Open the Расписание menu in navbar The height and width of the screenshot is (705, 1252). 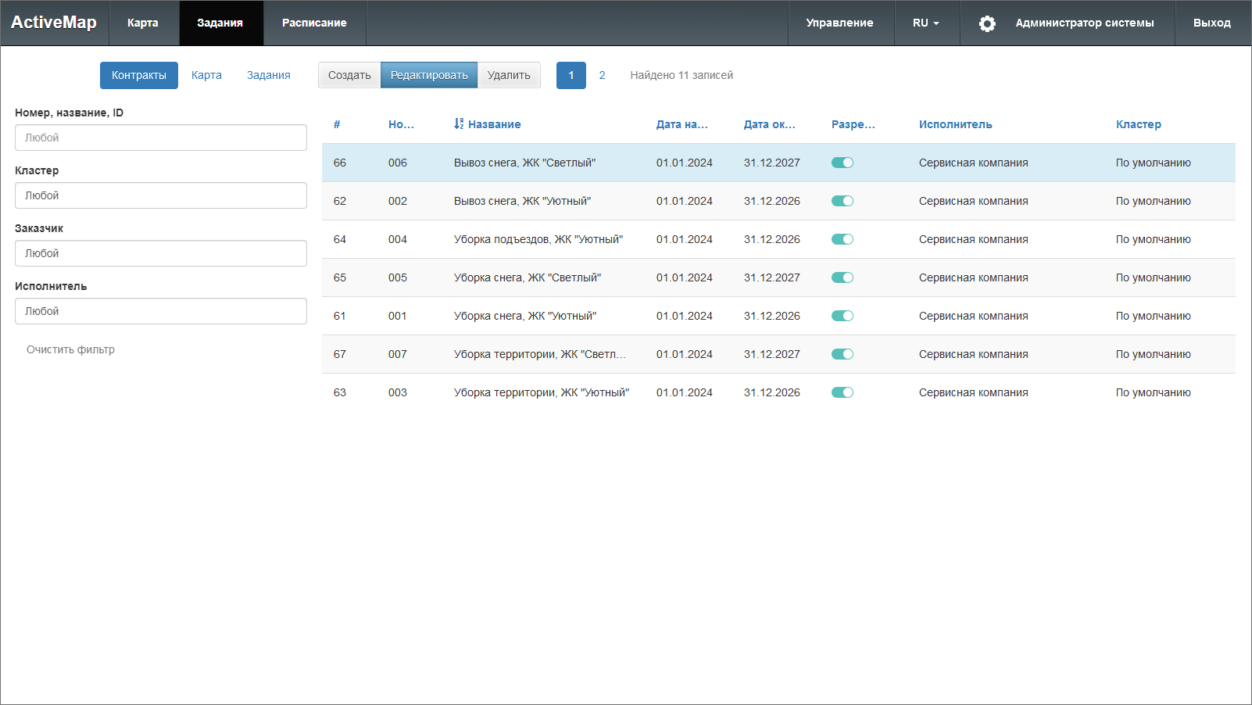coord(314,23)
